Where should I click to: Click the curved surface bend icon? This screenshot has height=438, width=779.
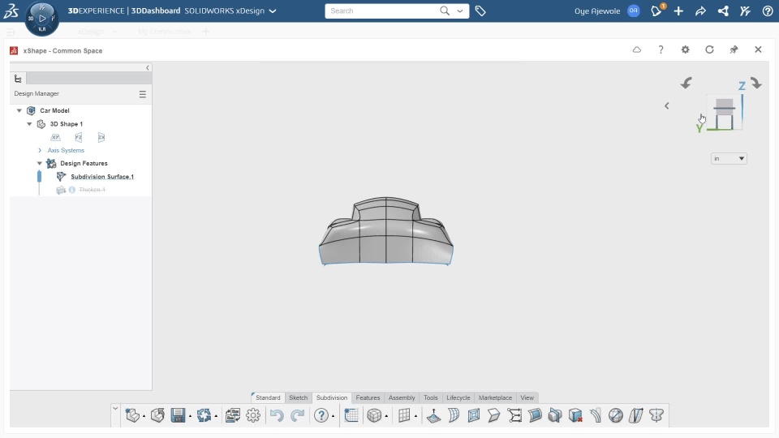point(454,415)
